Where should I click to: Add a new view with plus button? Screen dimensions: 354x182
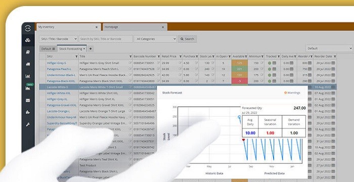pos(91,49)
